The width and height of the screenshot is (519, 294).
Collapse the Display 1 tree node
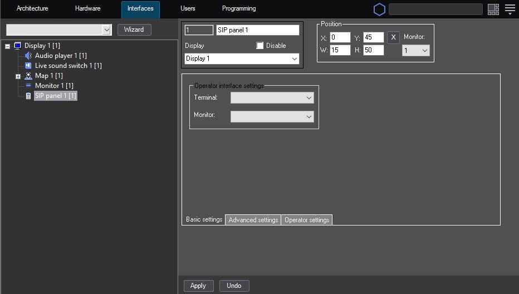8,46
